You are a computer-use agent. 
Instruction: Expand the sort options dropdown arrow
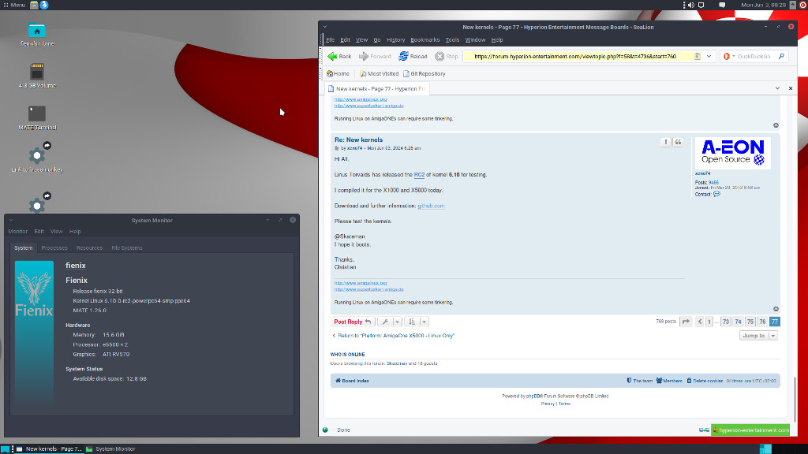tap(424, 322)
